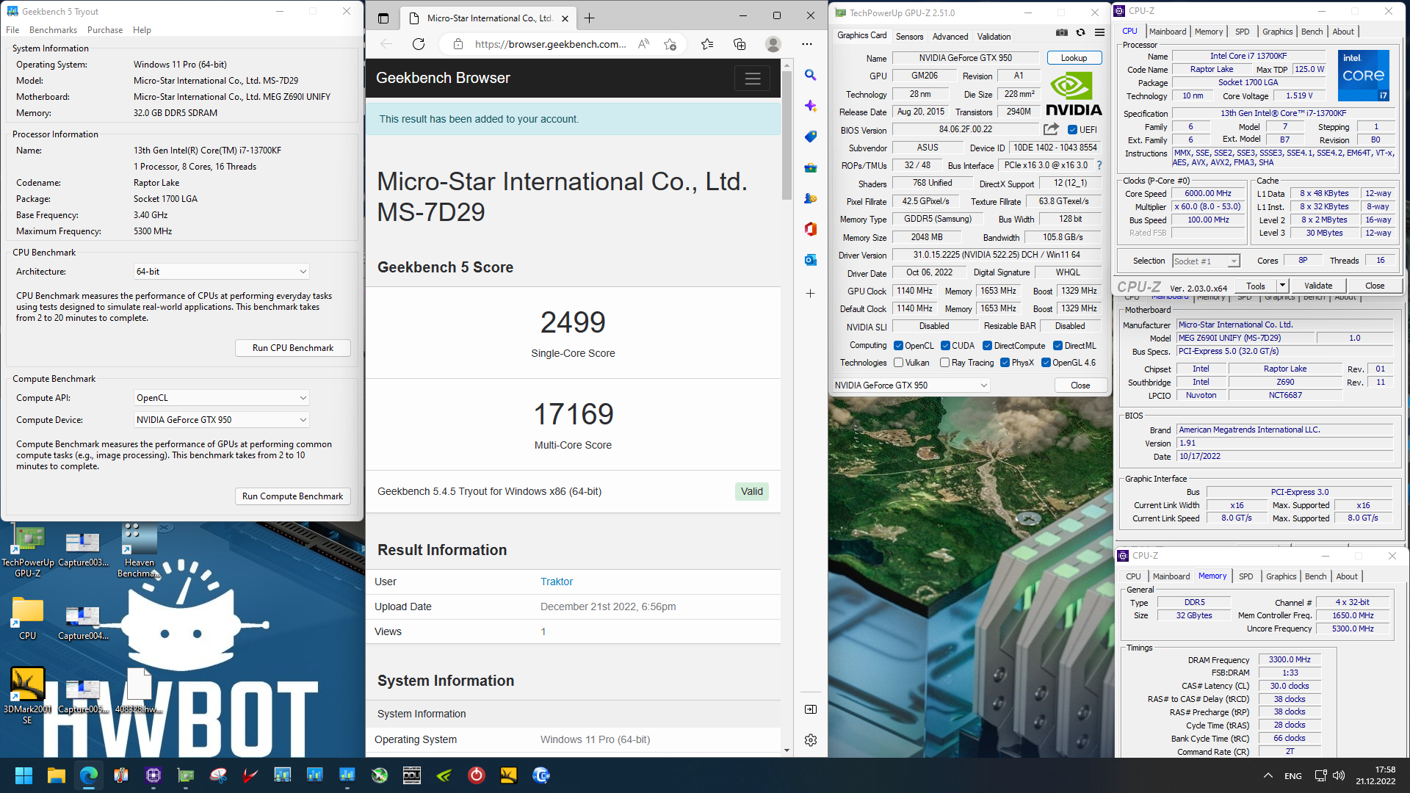Screen dimensions: 1410x793
Task: Open the Geekbench Benchmarks menu
Action: click(53, 30)
